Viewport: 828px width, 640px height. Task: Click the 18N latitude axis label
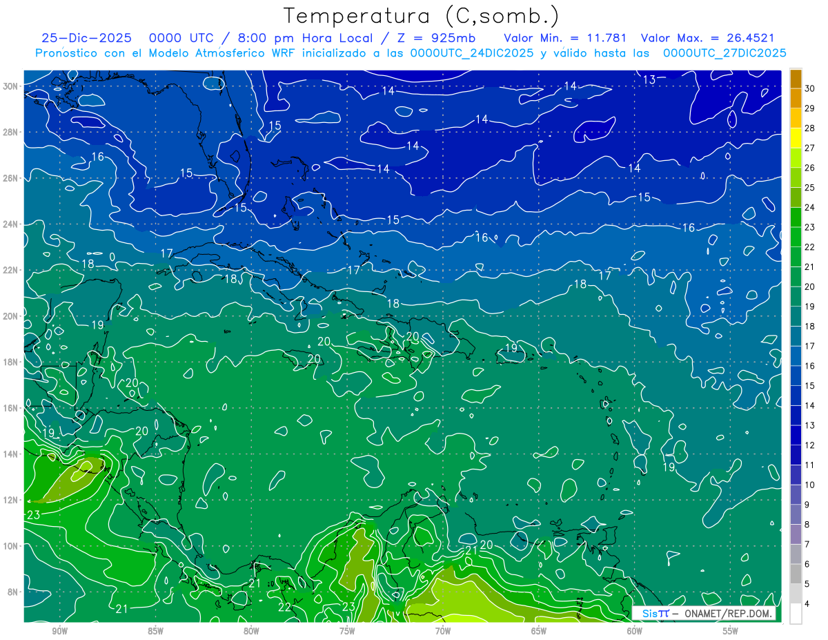(11, 362)
